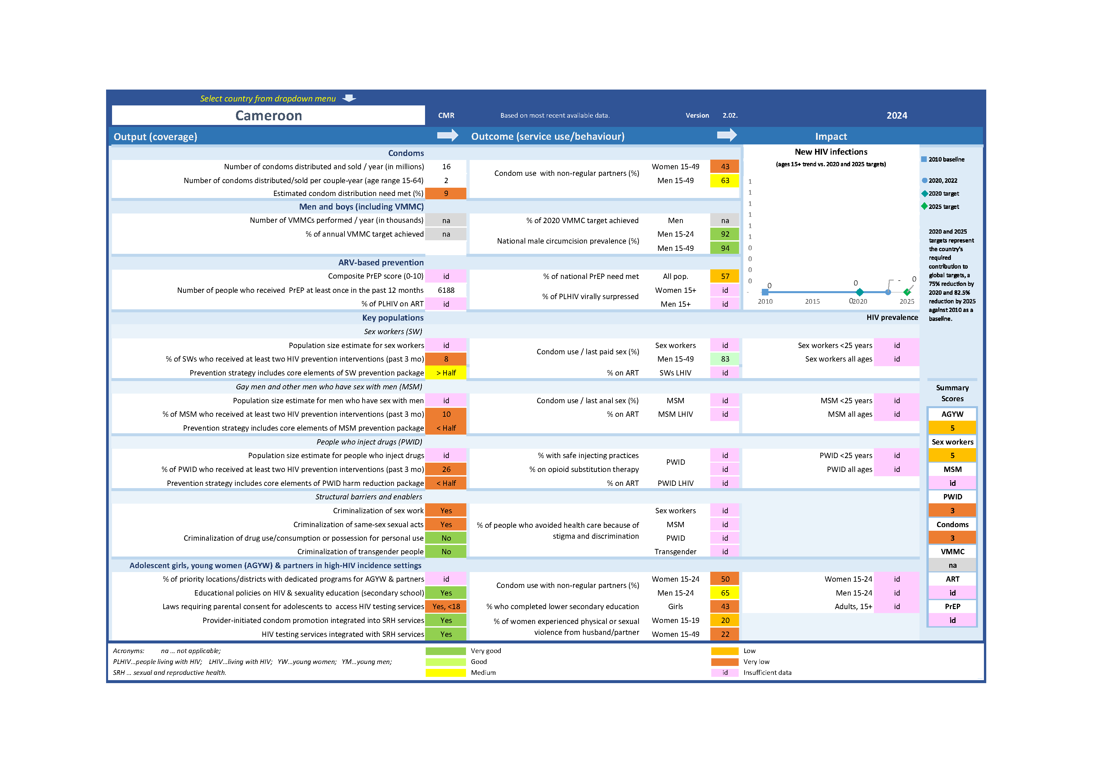Click the Version 2.02. label

point(711,116)
